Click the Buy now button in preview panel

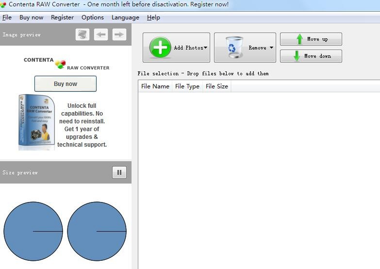coord(66,84)
